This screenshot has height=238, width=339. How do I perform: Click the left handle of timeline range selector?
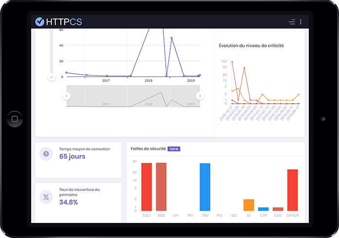point(66,96)
